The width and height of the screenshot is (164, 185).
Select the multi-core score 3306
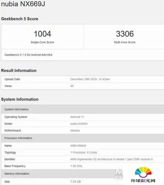point(125,34)
